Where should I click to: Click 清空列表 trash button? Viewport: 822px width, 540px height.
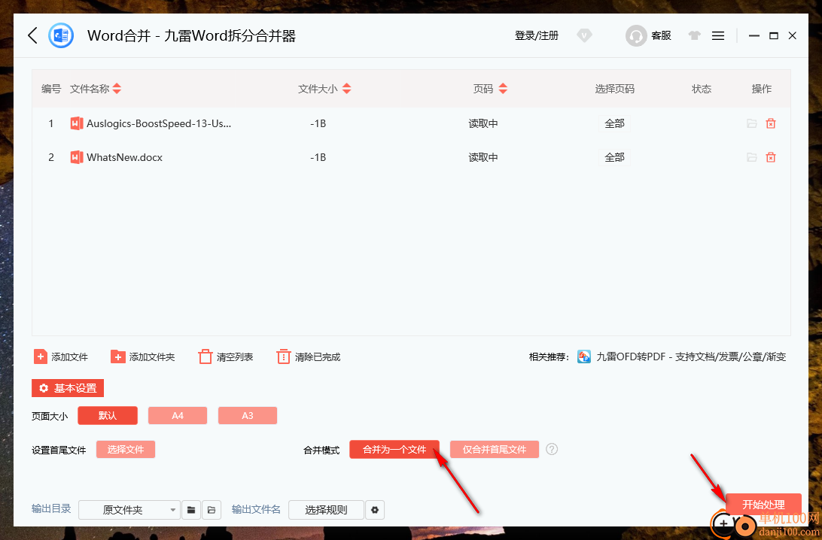pos(225,356)
